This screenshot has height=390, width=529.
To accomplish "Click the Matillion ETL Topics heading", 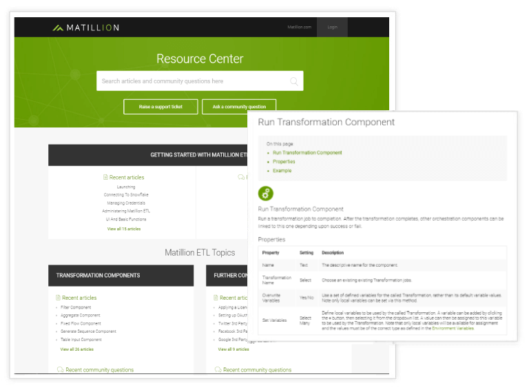I will [x=200, y=252].
